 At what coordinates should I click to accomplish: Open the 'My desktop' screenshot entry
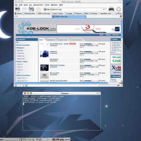coord(54,59)
